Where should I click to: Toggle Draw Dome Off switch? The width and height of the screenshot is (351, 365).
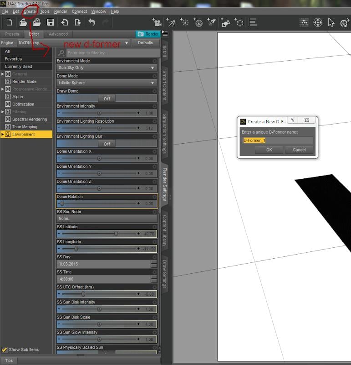pyautogui.click(x=107, y=99)
